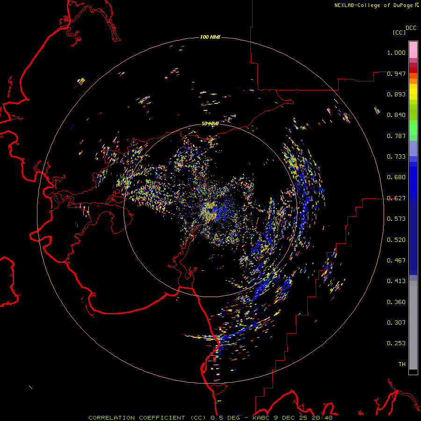Click the 0.520 color scale value
The height and width of the screenshot is (421, 421).
click(x=396, y=240)
